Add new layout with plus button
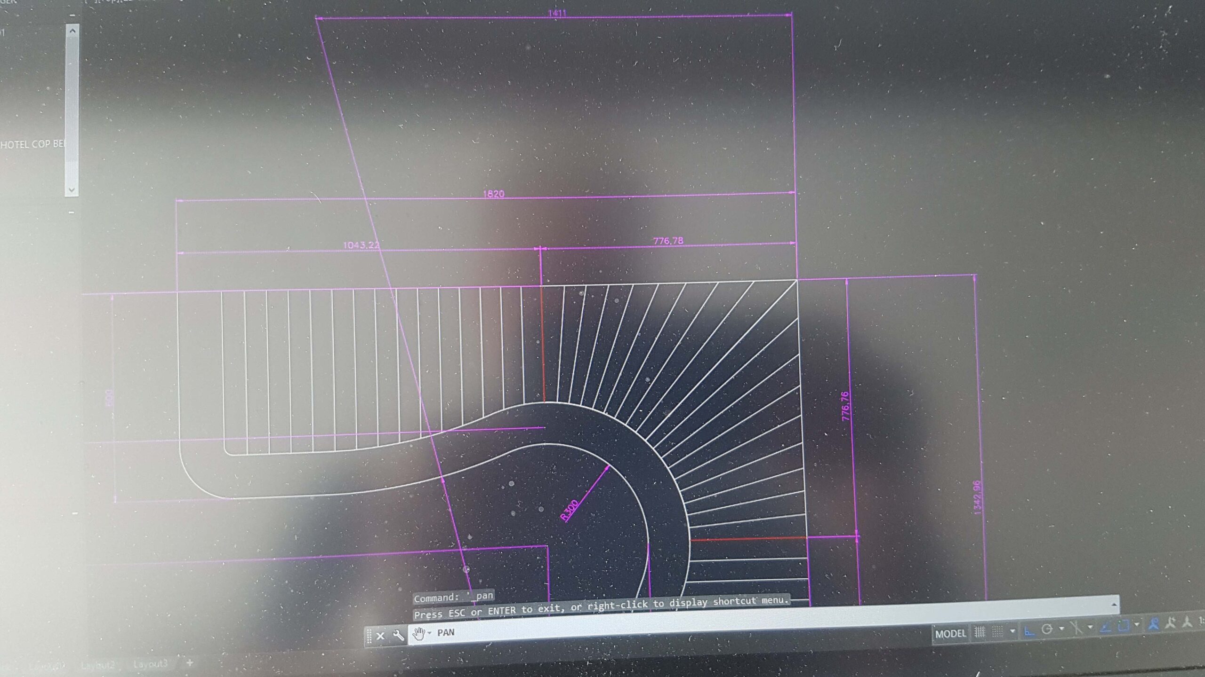Image resolution: width=1205 pixels, height=677 pixels. click(x=190, y=662)
